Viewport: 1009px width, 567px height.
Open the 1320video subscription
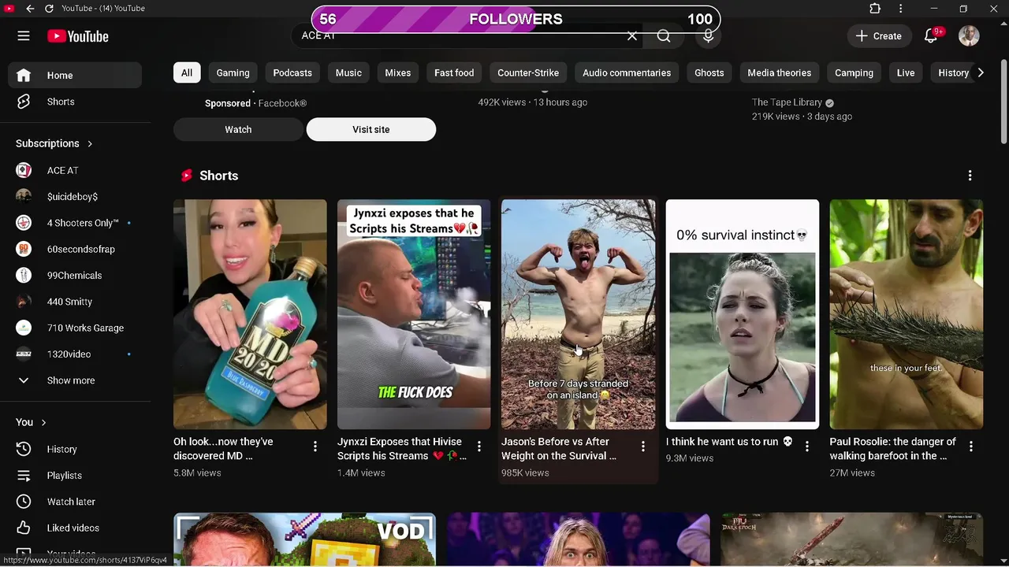[75, 354]
